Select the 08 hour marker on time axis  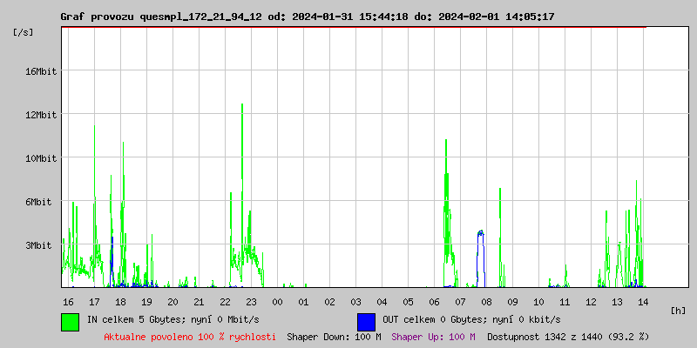[486, 302]
